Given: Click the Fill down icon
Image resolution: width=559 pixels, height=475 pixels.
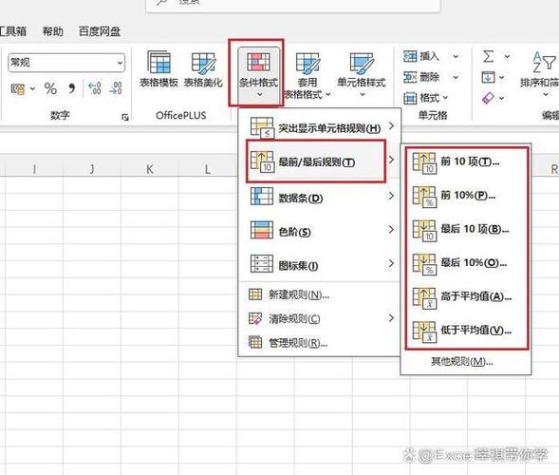Looking at the screenshot, I should (488, 77).
